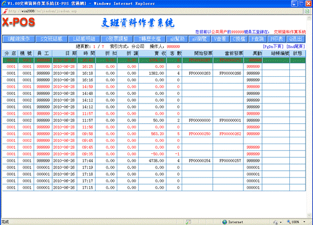Open T轉歷史檔 history archive
The image size is (313, 225).
(x=149, y=39)
